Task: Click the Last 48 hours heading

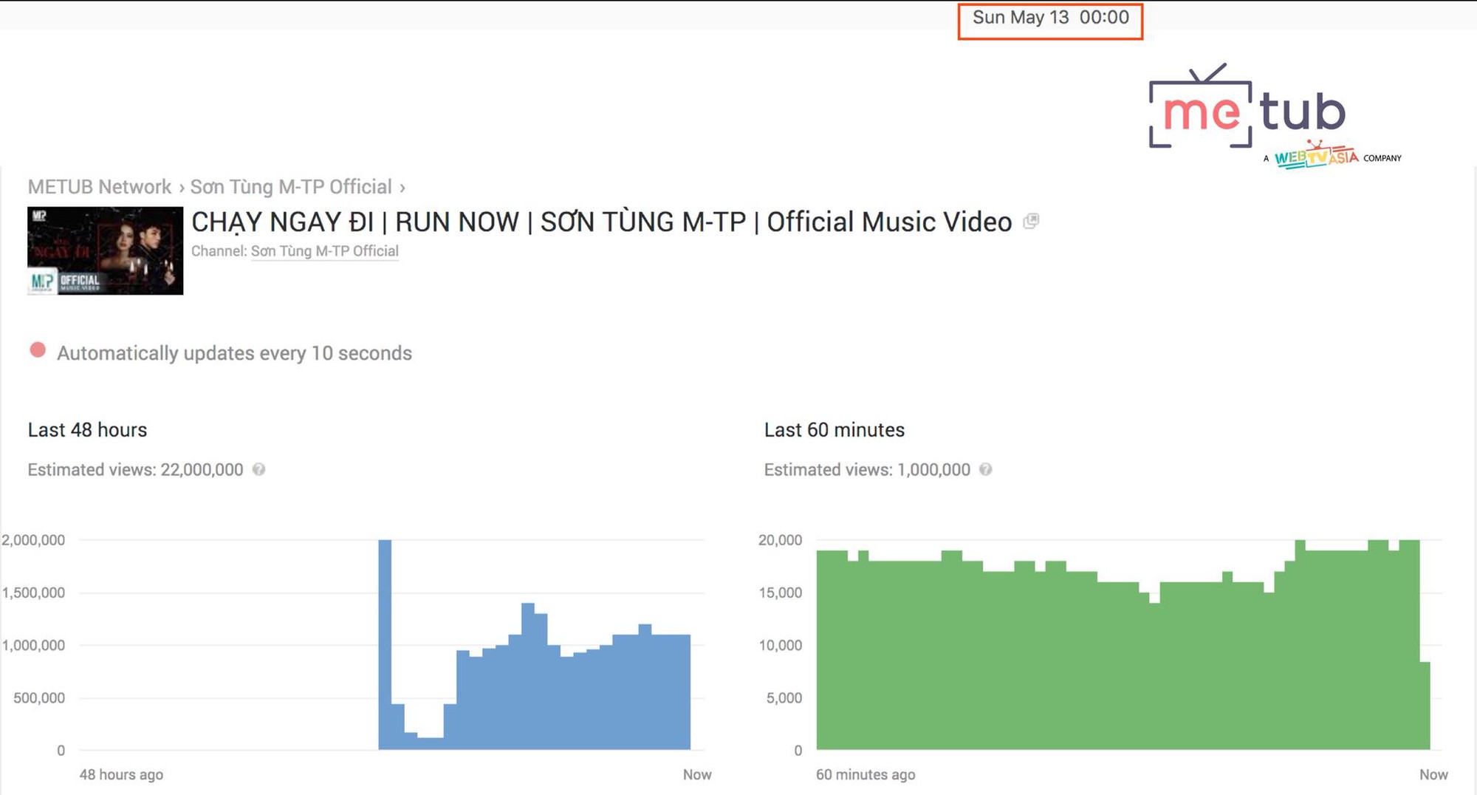Action: click(88, 430)
